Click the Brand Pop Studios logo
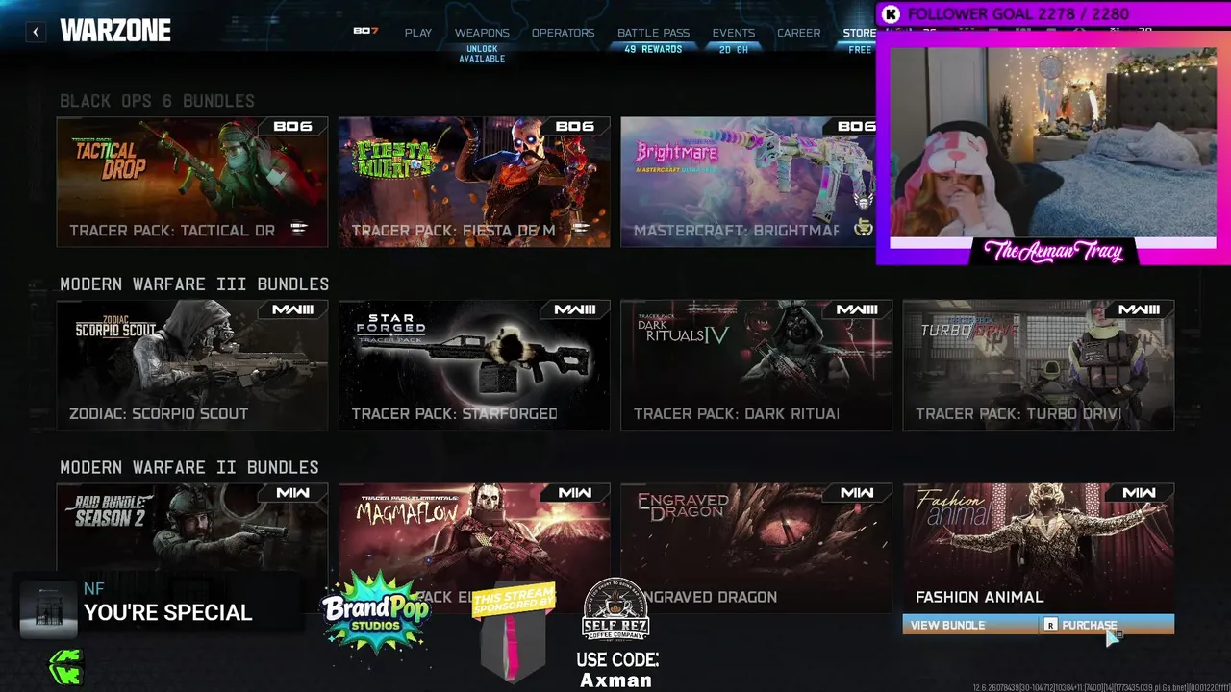The height and width of the screenshot is (692, 1231). pos(375,611)
